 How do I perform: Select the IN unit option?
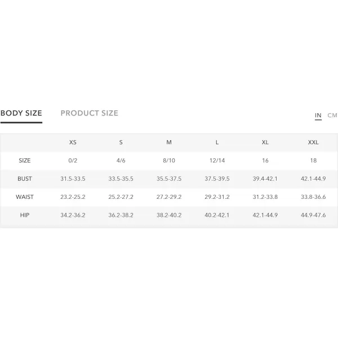[318, 115]
